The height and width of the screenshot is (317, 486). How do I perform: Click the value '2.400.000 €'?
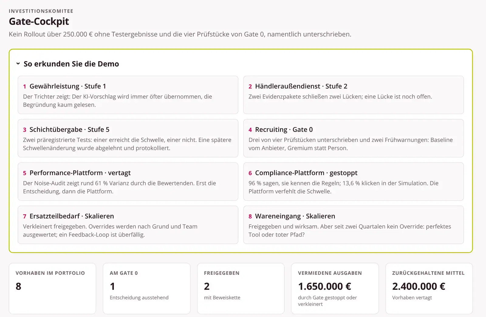click(419, 286)
